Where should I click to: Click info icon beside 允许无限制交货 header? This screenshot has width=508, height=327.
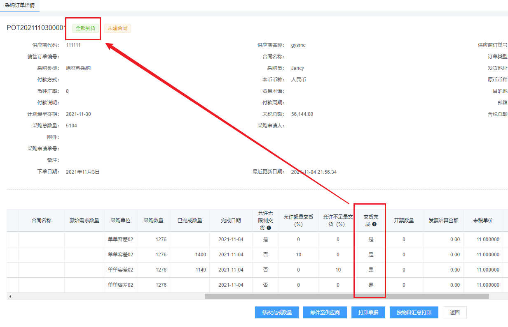coord(269,228)
